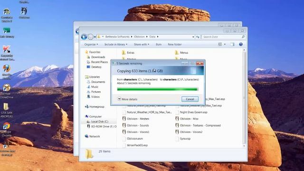The height and width of the screenshot is (171, 304).
Task: Click the file list vertical scrollbar
Action: tap(244, 98)
